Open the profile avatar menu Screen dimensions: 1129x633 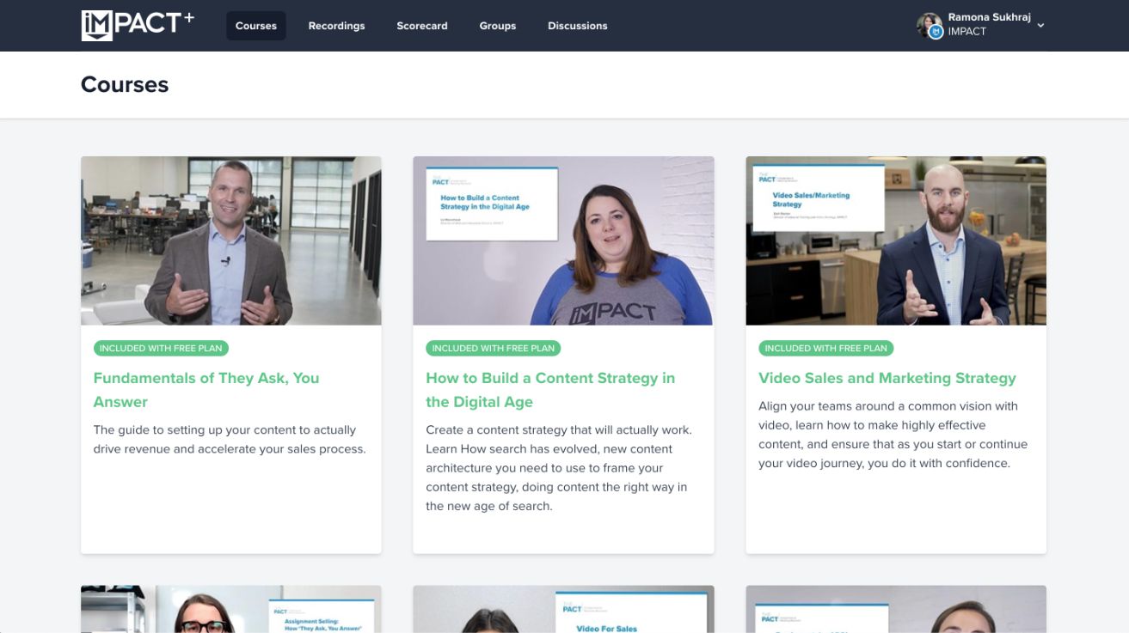931,25
